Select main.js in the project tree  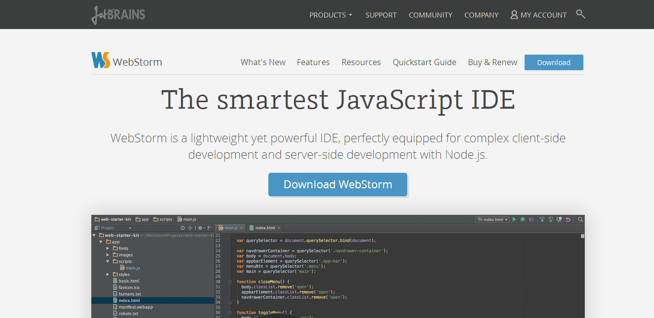pyautogui.click(x=129, y=268)
